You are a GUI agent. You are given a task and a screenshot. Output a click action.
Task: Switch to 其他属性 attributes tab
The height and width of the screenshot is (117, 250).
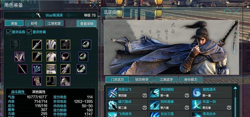[x=39, y=92]
